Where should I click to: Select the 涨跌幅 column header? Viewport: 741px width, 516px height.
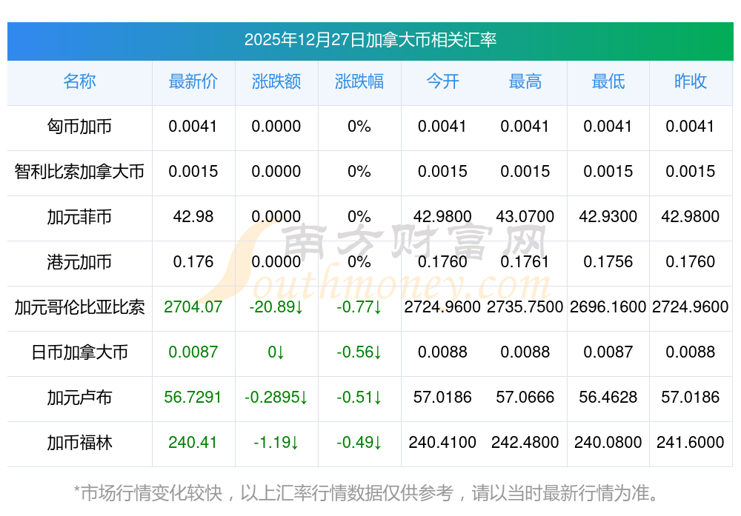click(359, 81)
